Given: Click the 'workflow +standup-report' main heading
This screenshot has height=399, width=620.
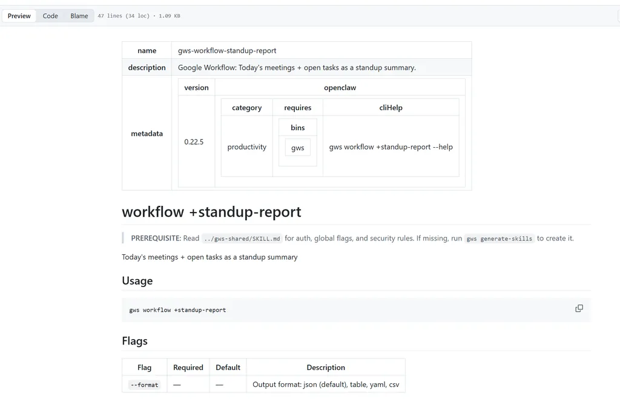Looking at the screenshot, I should click(211, 212).
